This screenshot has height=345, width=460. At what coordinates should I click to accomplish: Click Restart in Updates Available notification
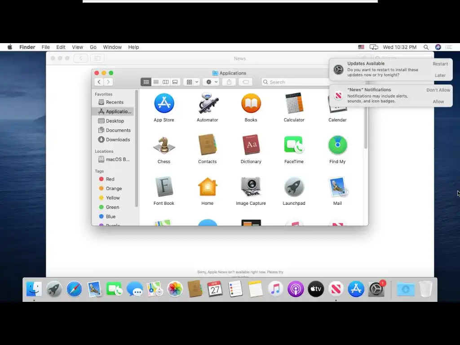coord(440,64)
